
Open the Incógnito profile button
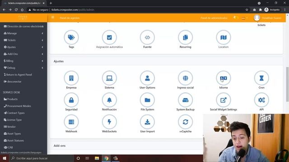pos(272,10)
